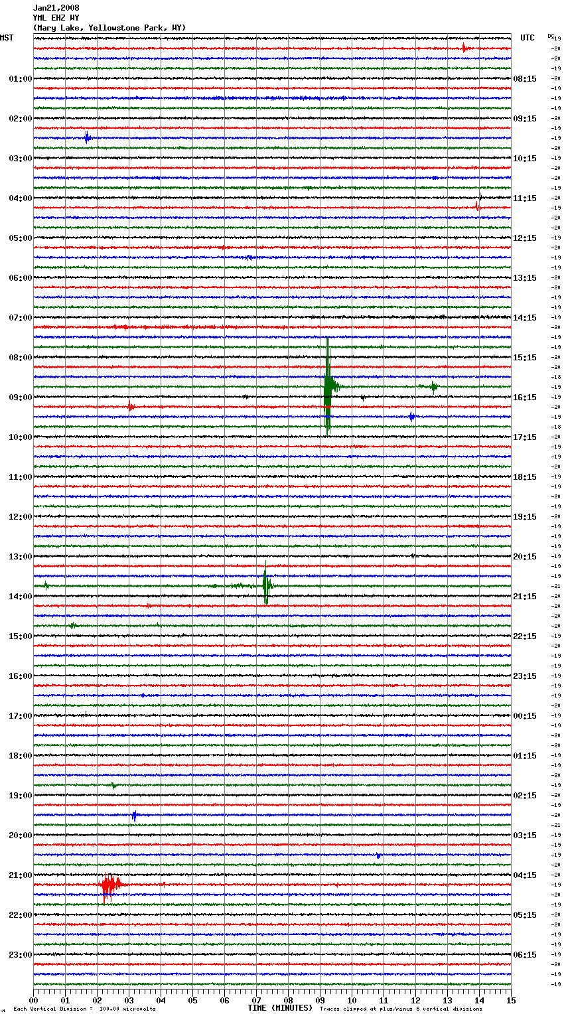Select the 21:00 MST time label

point(21,875)
